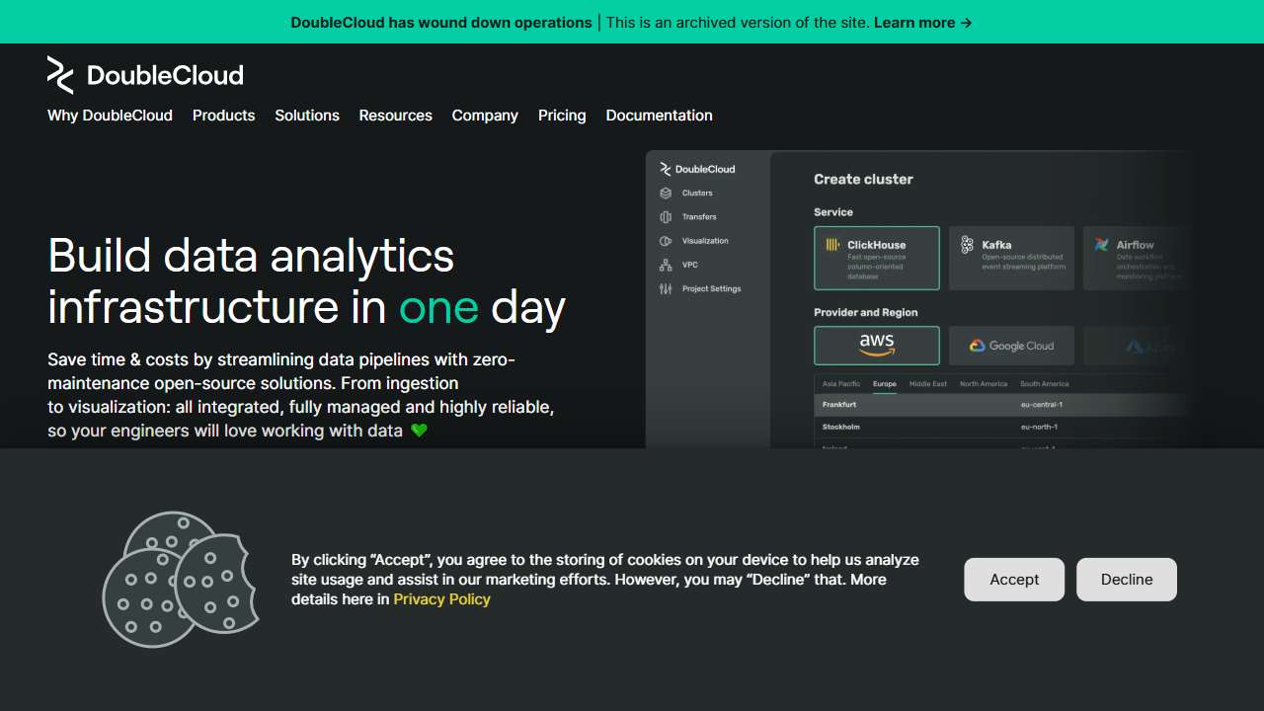Accept cookies
Screen dimensions: 1264x711
[x=1014, y=580]
